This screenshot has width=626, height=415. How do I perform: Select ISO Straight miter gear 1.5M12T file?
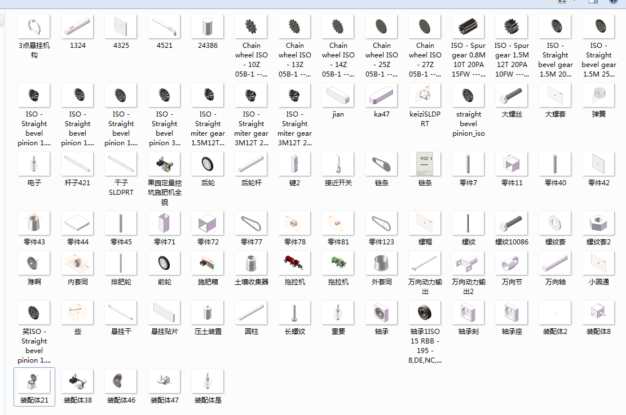tap(208, 96)
